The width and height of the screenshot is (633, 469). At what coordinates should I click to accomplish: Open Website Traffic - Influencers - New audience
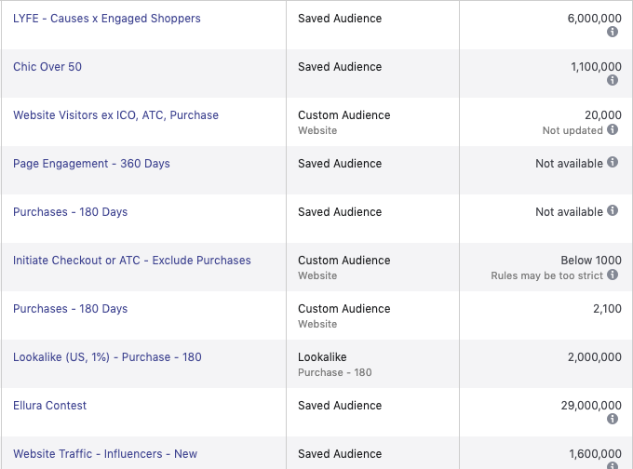point(105,454)
